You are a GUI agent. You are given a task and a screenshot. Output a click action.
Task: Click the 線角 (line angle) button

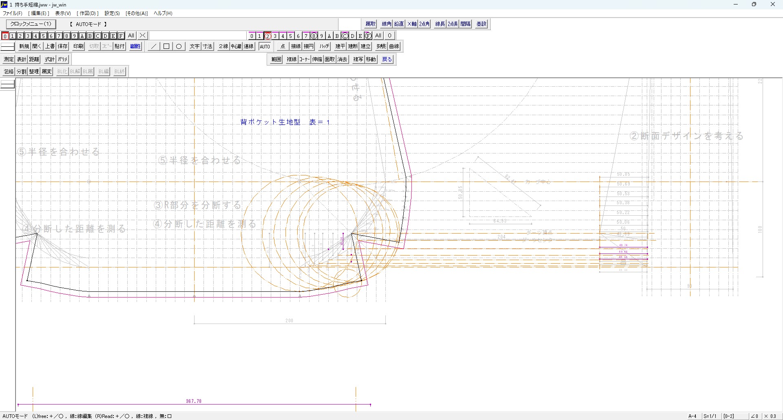point(386,24)
